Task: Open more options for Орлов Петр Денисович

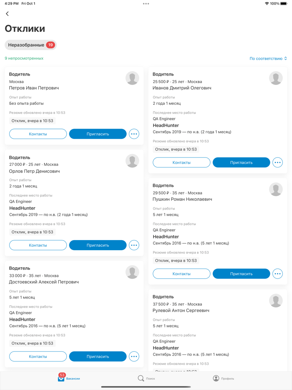Action: pos(134,245)
